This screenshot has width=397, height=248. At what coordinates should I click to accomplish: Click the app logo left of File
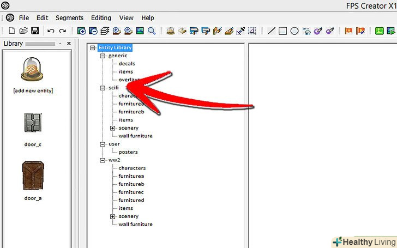pyautogui.click(x=10, y=17)
